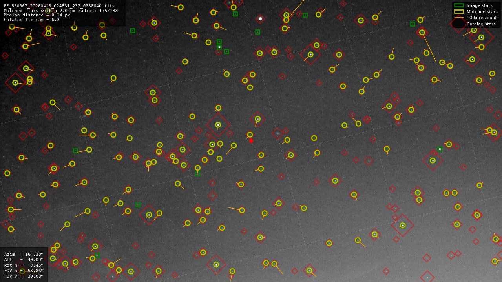Select the yellow Matched stars legend icon
The width and height of the screenshot is (502, 282).
pos(458,12)
